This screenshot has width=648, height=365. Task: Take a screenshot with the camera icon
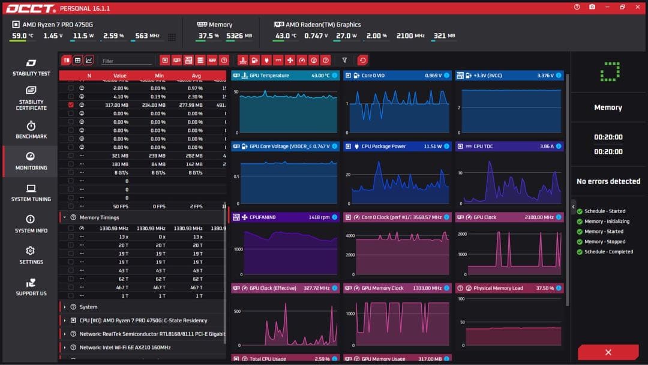point(592,7)
